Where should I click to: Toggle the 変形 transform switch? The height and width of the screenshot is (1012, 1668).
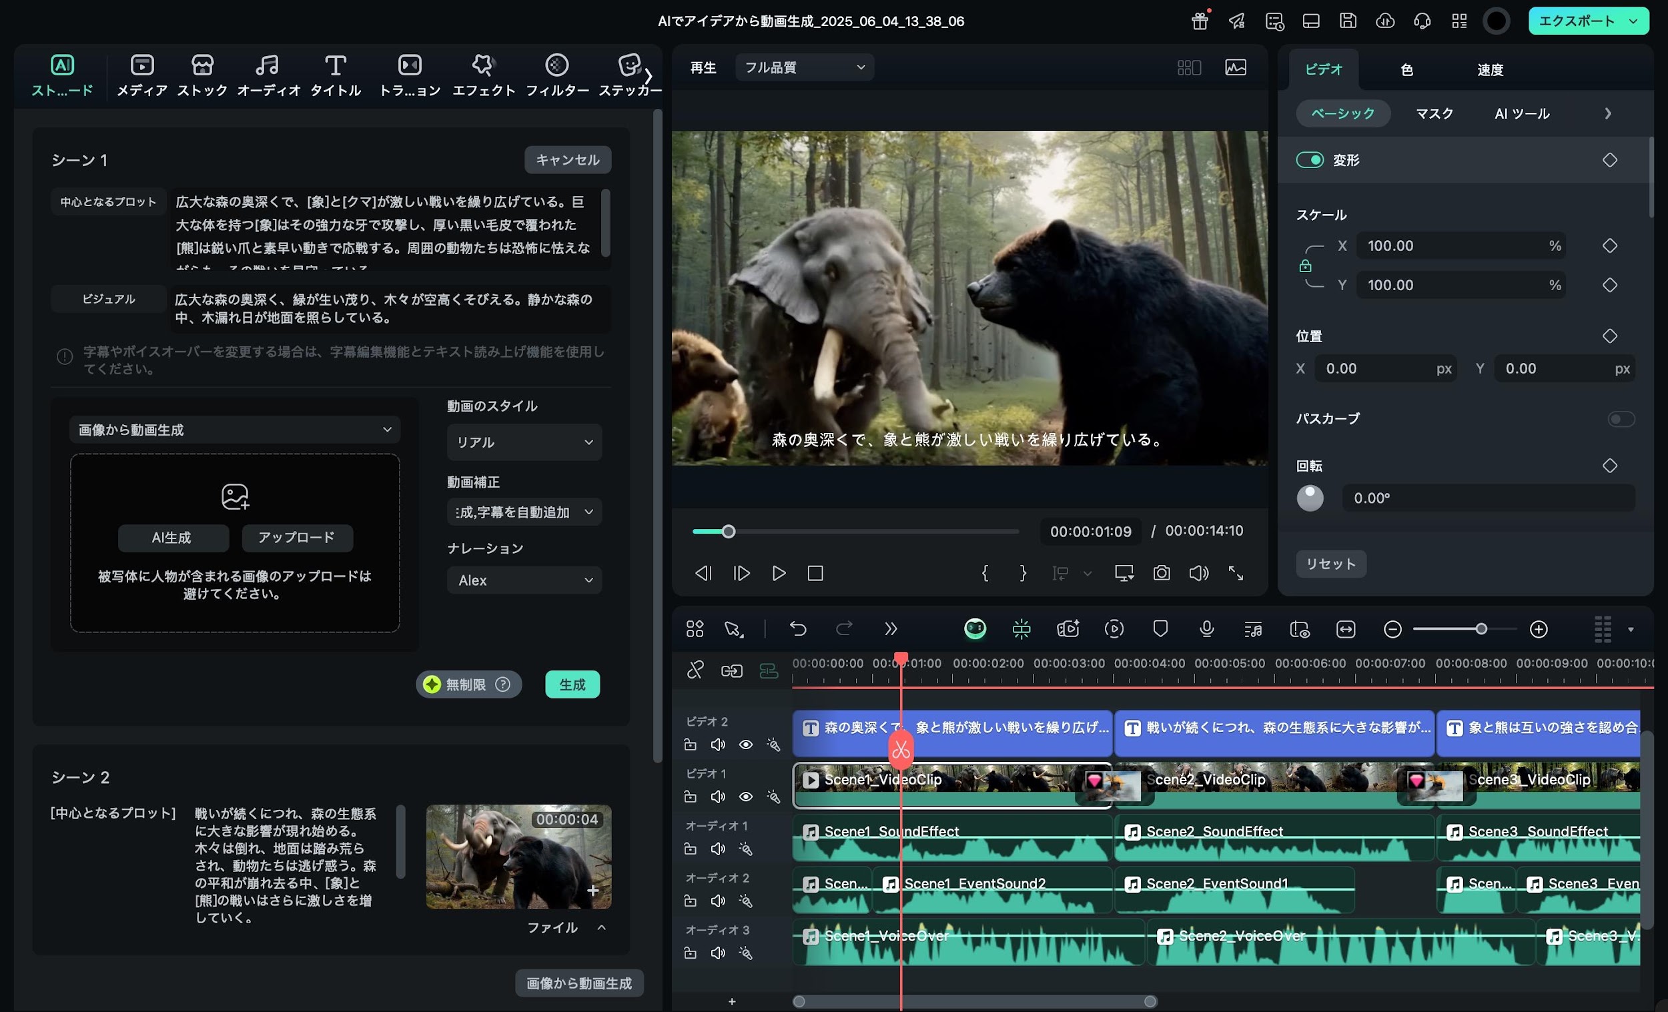pos(1310,159)
